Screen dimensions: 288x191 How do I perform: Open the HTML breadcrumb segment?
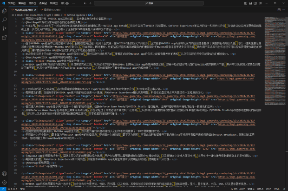pyautogui.click(x=57, y=15)
